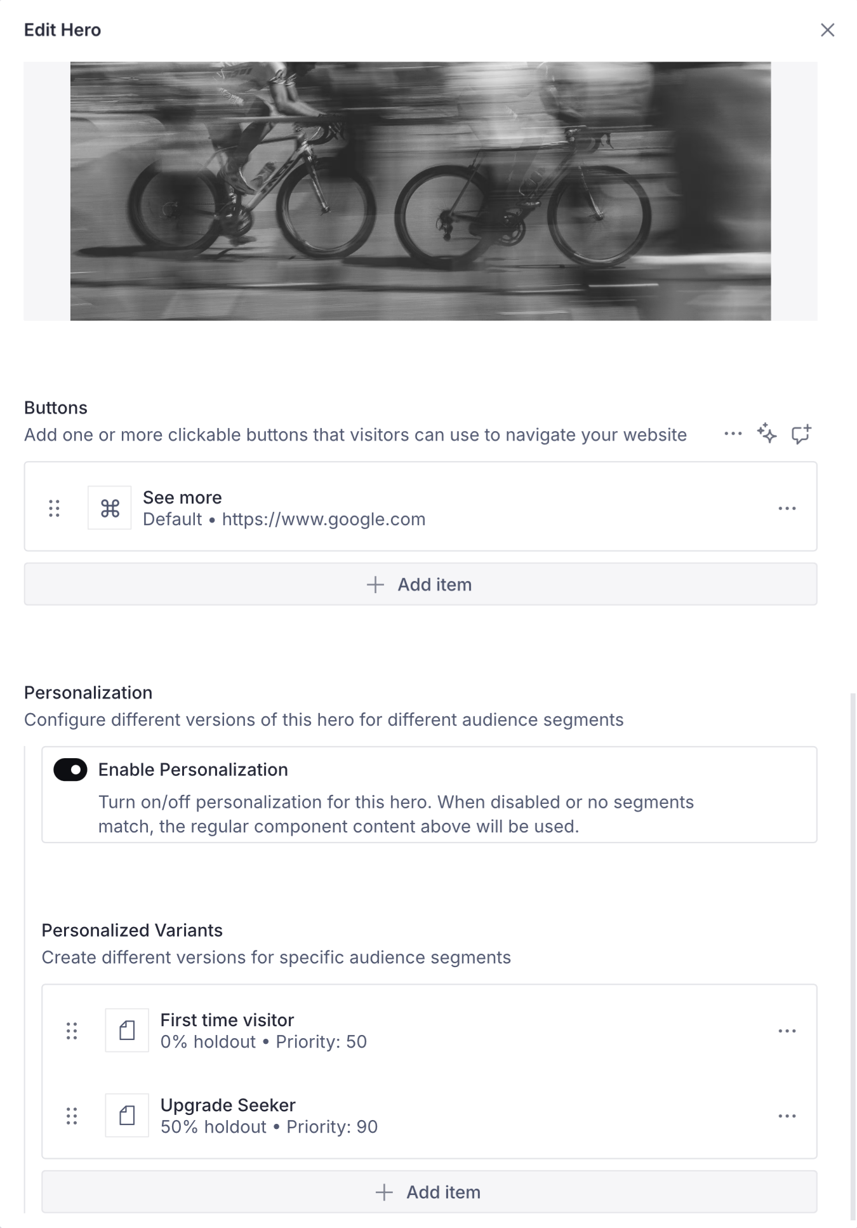Add item to Personalized Variants
The width and height of the screenshot is (857, 1228).
(x=429, y=1192)
